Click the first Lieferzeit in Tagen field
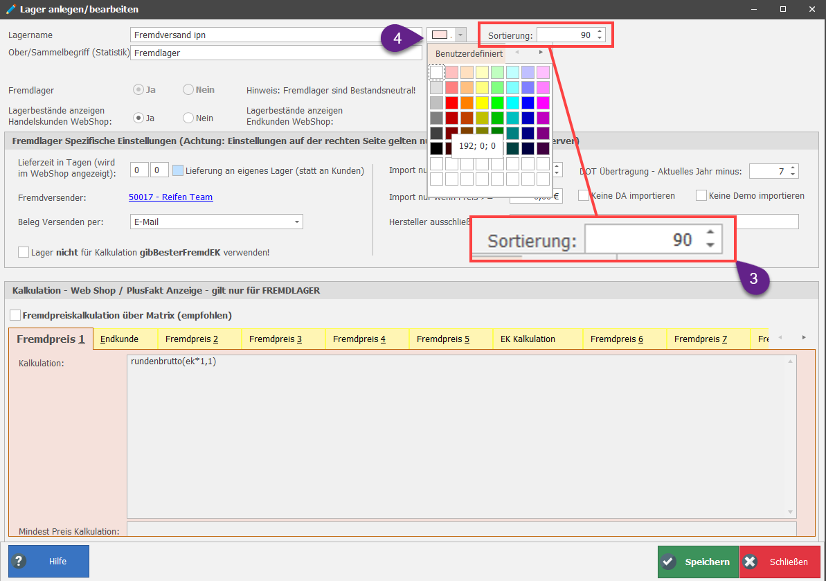 139,170
